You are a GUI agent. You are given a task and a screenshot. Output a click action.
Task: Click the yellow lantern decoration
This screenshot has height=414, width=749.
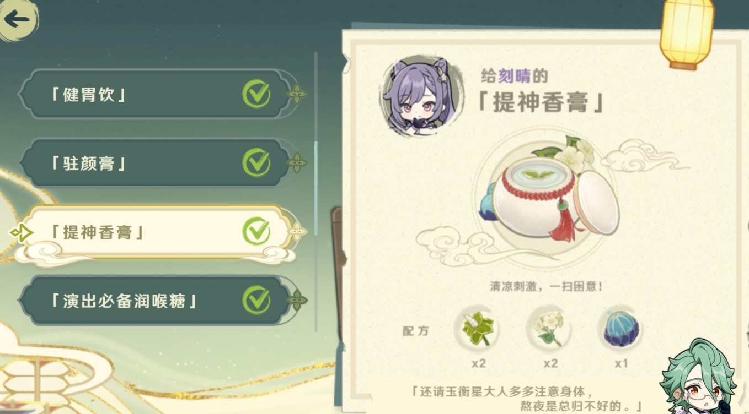687,34
